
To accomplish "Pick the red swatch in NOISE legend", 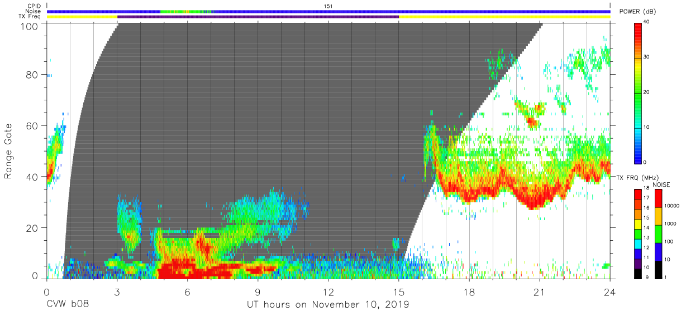I will click(658, 198).
